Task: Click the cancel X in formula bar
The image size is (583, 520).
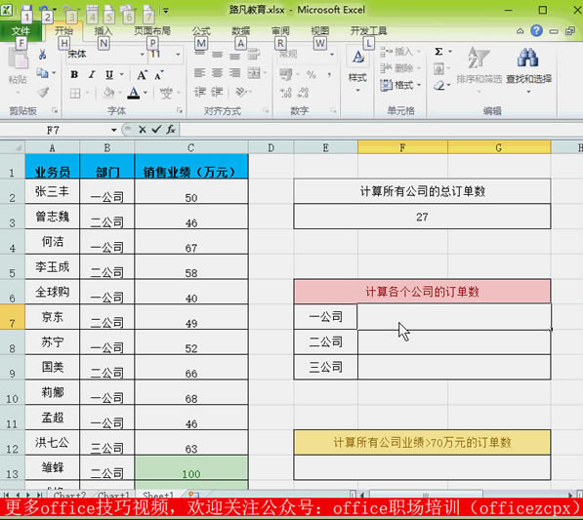Action: [x=142, y=130]
